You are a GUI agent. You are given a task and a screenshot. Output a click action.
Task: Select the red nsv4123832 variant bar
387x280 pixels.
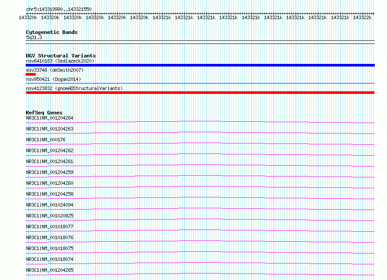[200, 93]
